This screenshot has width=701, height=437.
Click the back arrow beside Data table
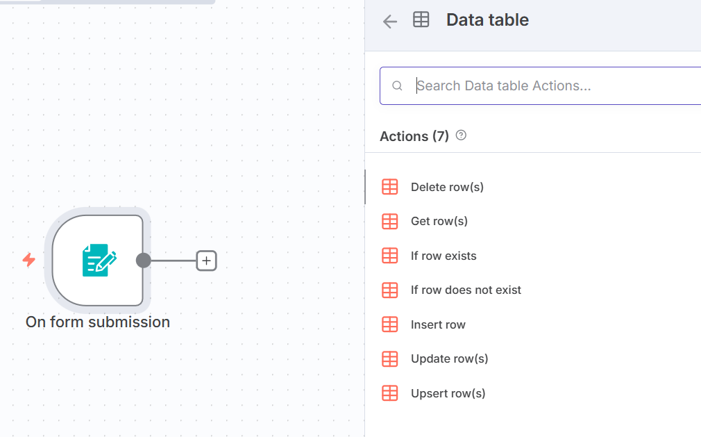pos(390,21)
